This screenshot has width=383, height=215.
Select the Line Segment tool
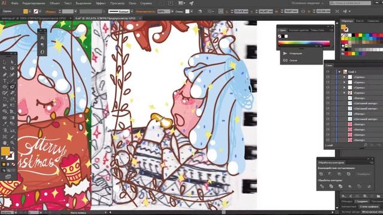tap(12, 81)
